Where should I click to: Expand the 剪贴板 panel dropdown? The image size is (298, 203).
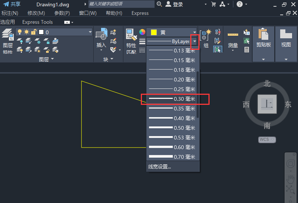pyautogui.click(x=263, y=59)
